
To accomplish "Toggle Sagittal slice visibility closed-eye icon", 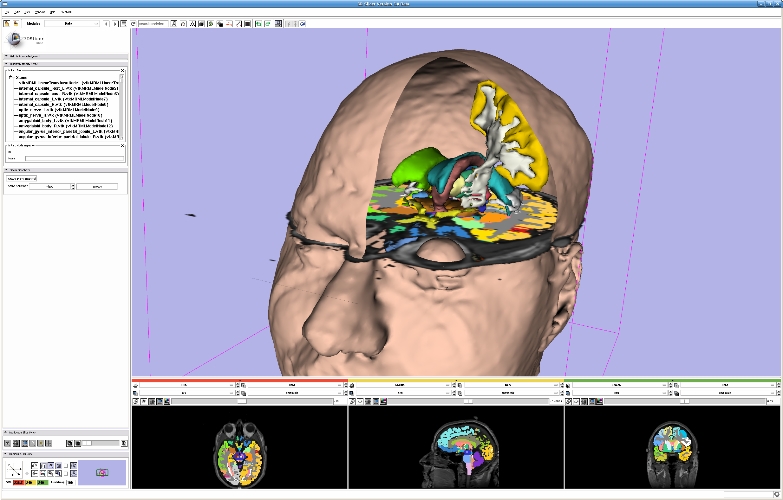I will tap(360, 401).
